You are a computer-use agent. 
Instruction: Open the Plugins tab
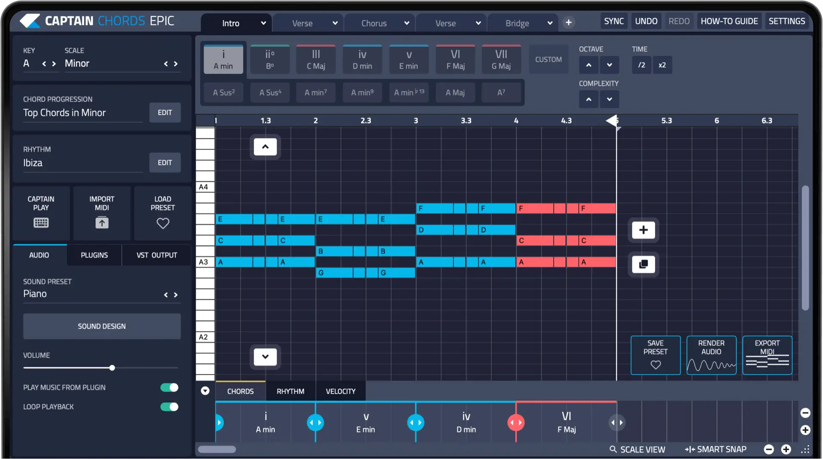pos(94,255)
